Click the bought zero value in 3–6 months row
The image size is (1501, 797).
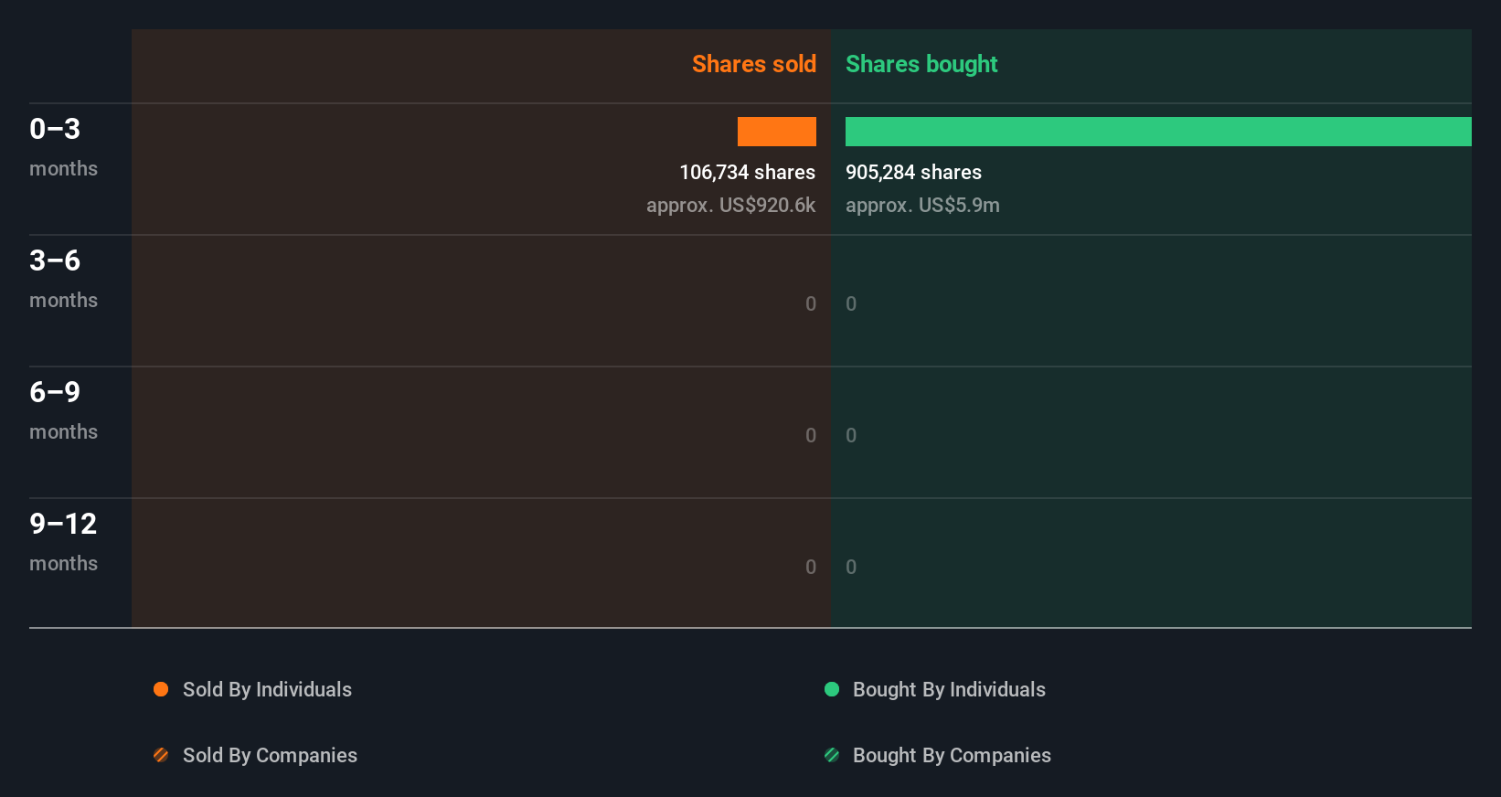point(851,303)
